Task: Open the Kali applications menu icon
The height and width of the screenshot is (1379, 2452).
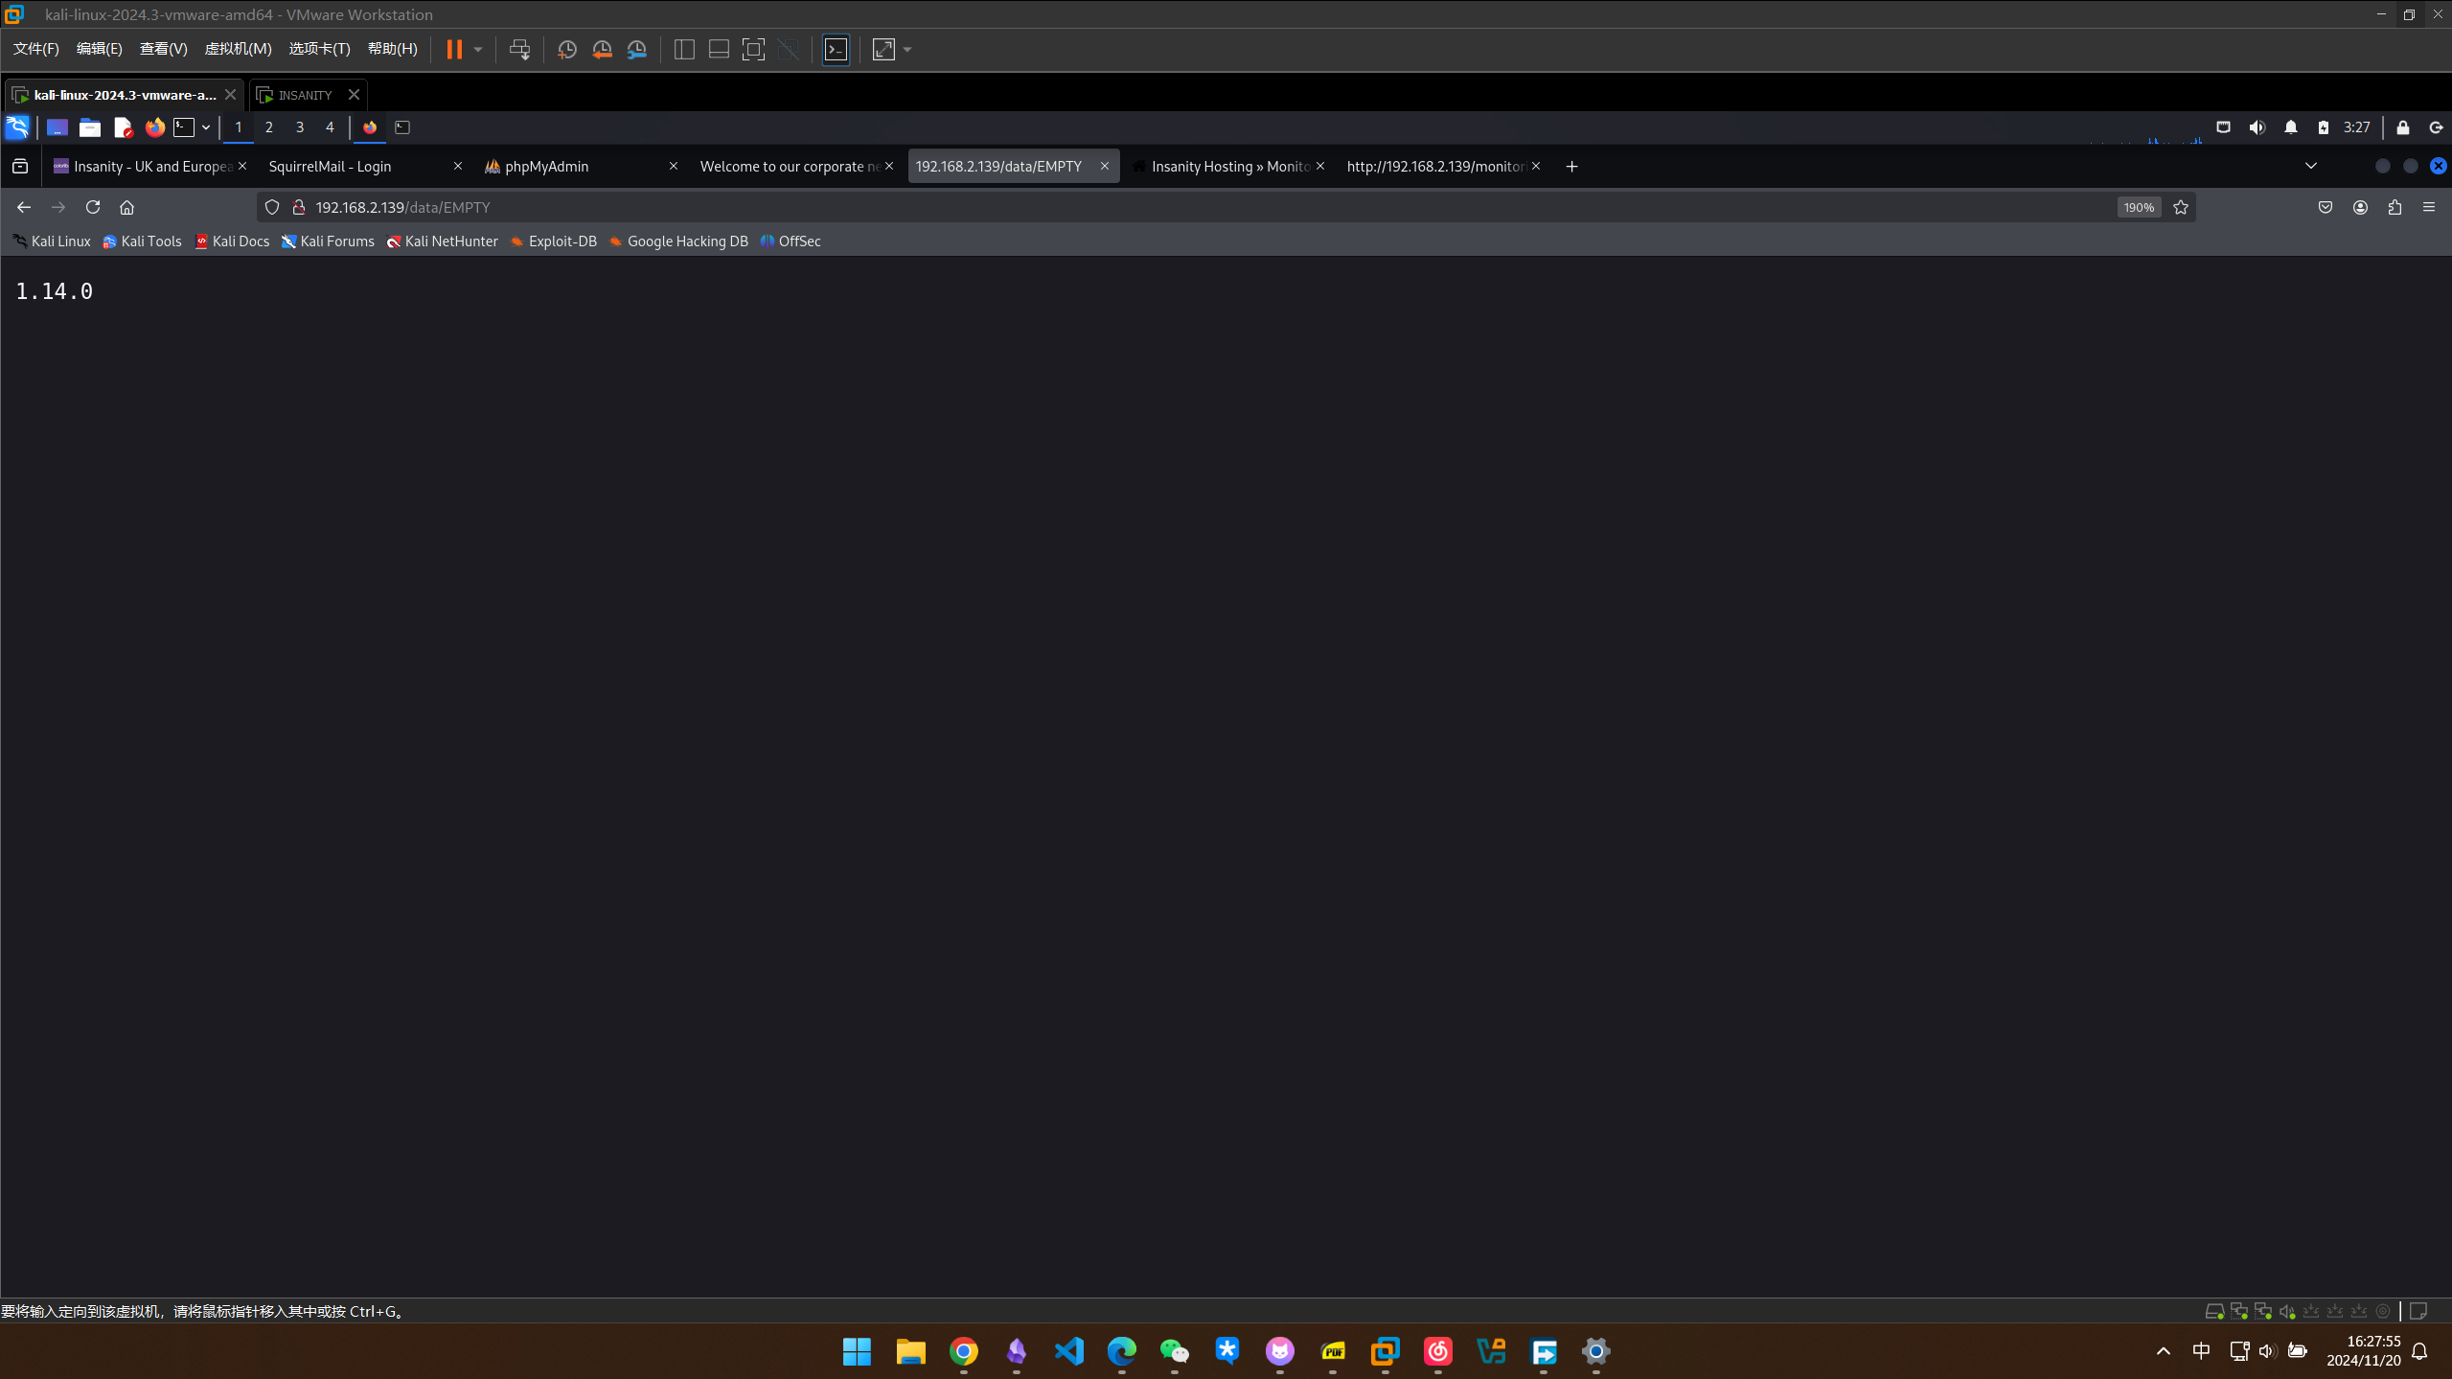Action: 17,127
